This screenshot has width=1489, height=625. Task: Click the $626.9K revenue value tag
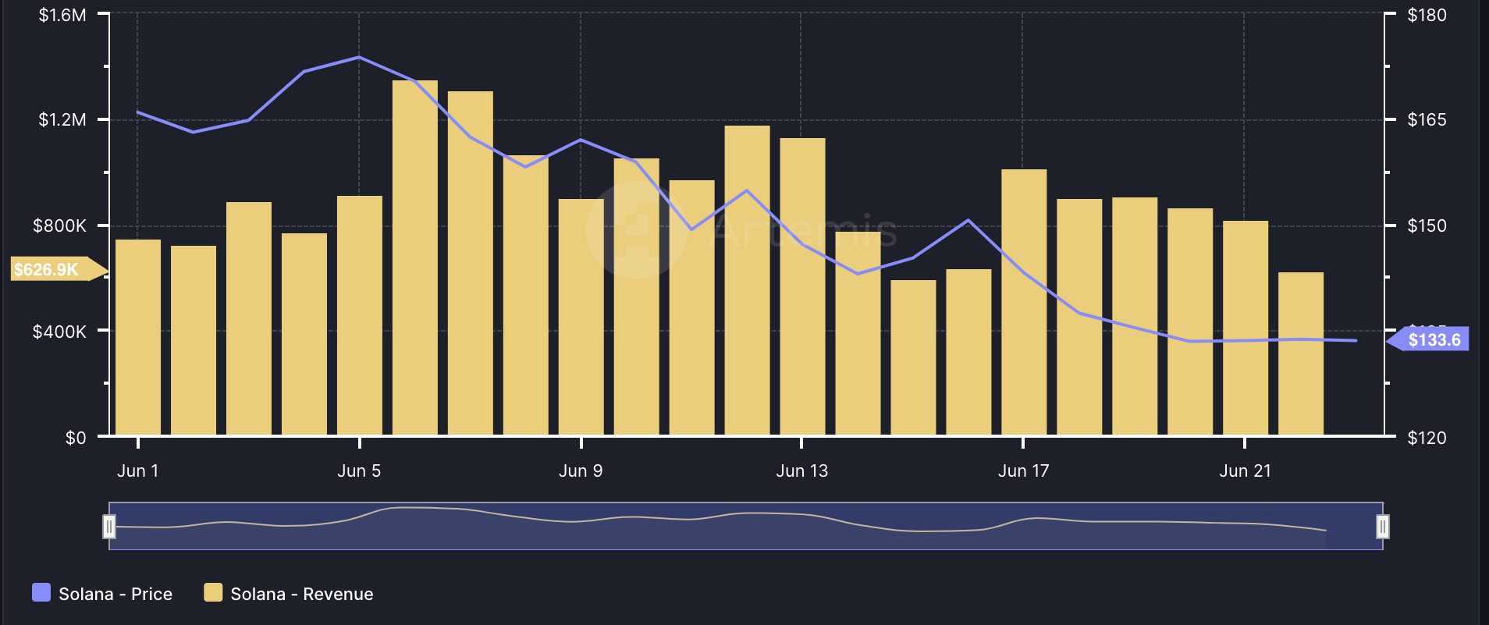point(59,269)
